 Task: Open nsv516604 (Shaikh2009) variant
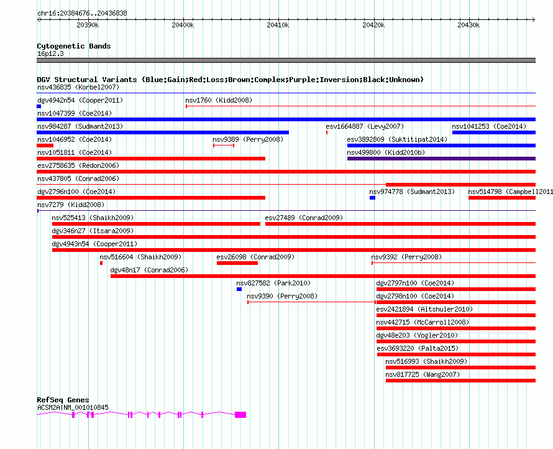pyautogui.click(x=140, y=257)
